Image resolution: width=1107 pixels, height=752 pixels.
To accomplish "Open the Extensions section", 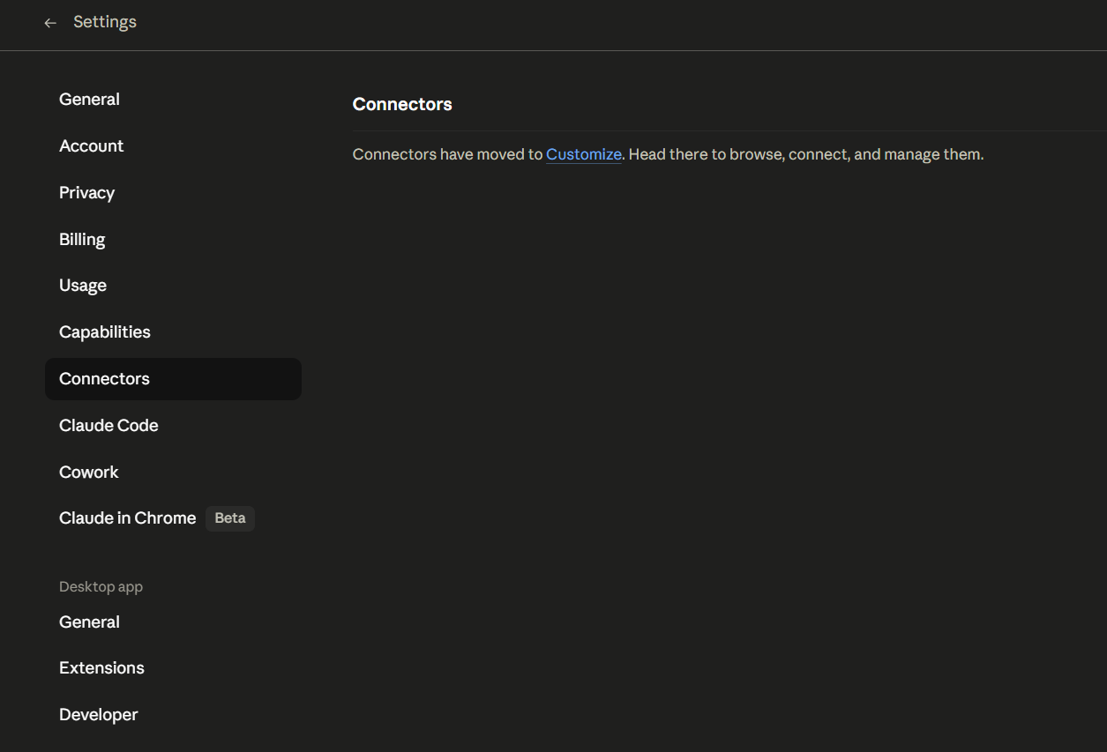I will (x=173, y=668).
